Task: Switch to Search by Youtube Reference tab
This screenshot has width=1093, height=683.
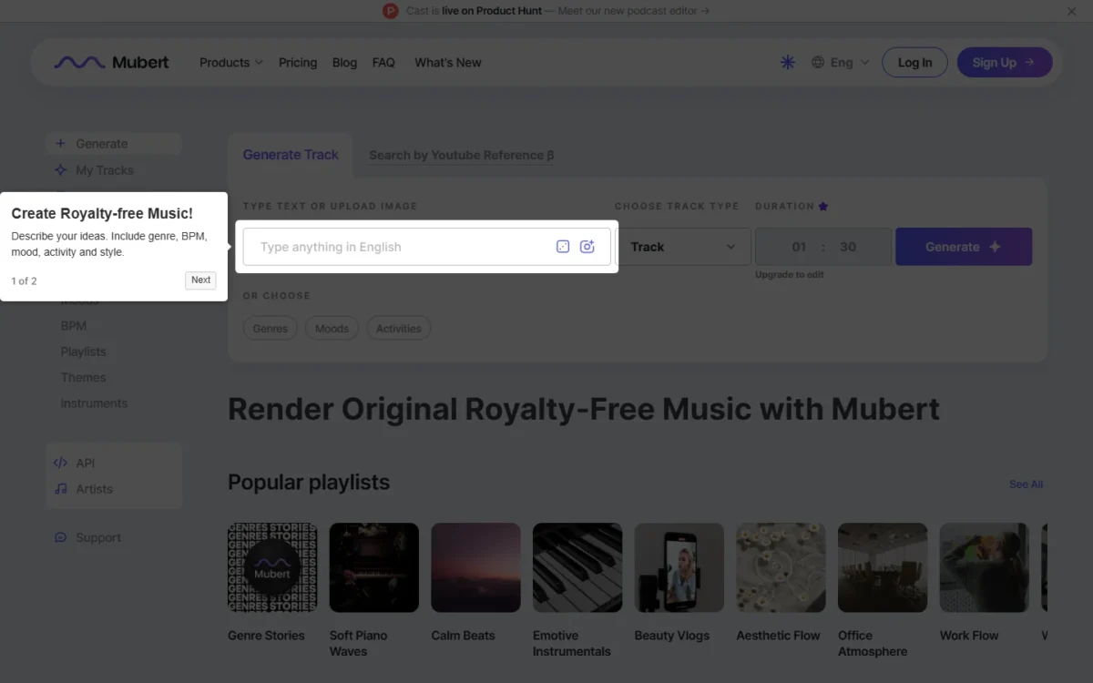Action: [x=462, y=155]
